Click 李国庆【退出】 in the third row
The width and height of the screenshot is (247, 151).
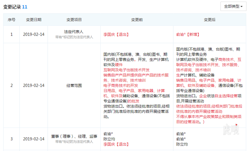pyautogui.click(x=116, y=144)
